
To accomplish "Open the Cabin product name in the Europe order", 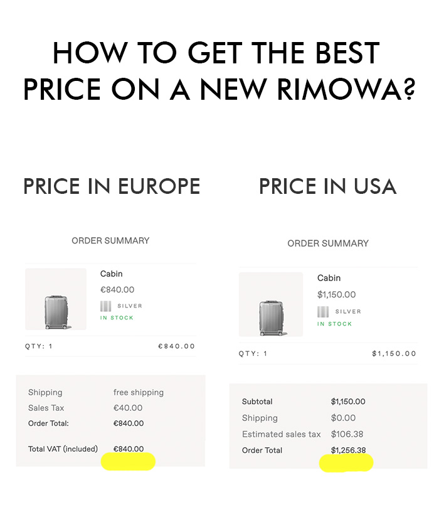I will click(x=112, y=274).
